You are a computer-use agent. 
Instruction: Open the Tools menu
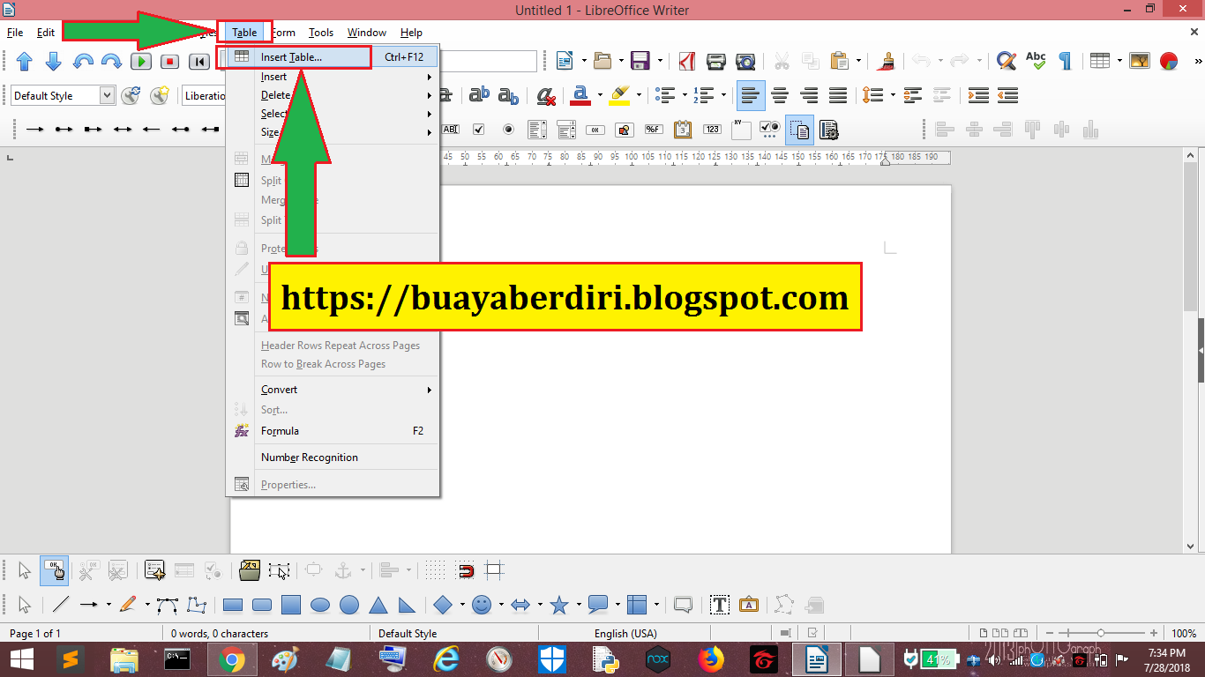click(x=321, y=33)
